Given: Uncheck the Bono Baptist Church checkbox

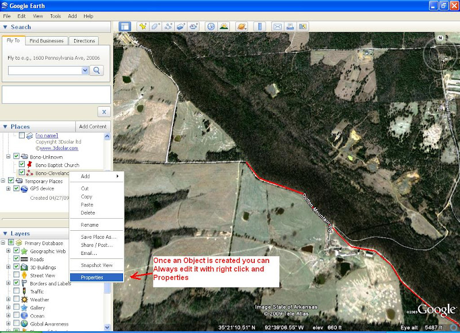Looking at the screenshot, I should [x=22, y=164].
